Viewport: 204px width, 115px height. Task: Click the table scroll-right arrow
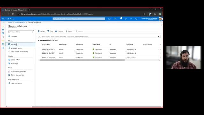159,60
